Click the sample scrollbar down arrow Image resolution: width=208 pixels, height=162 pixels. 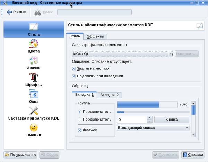pyautogui.click(x=193, y=135)
